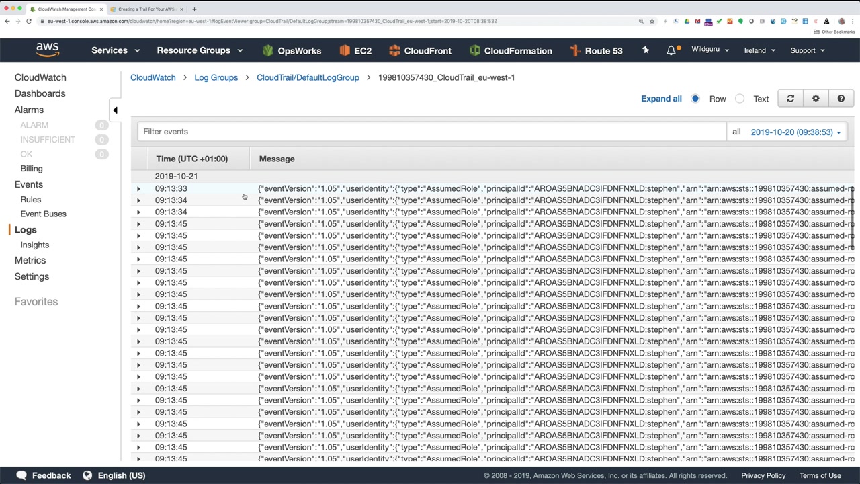Select the Row display option
The image size is (860, 484).
(695, 99)
